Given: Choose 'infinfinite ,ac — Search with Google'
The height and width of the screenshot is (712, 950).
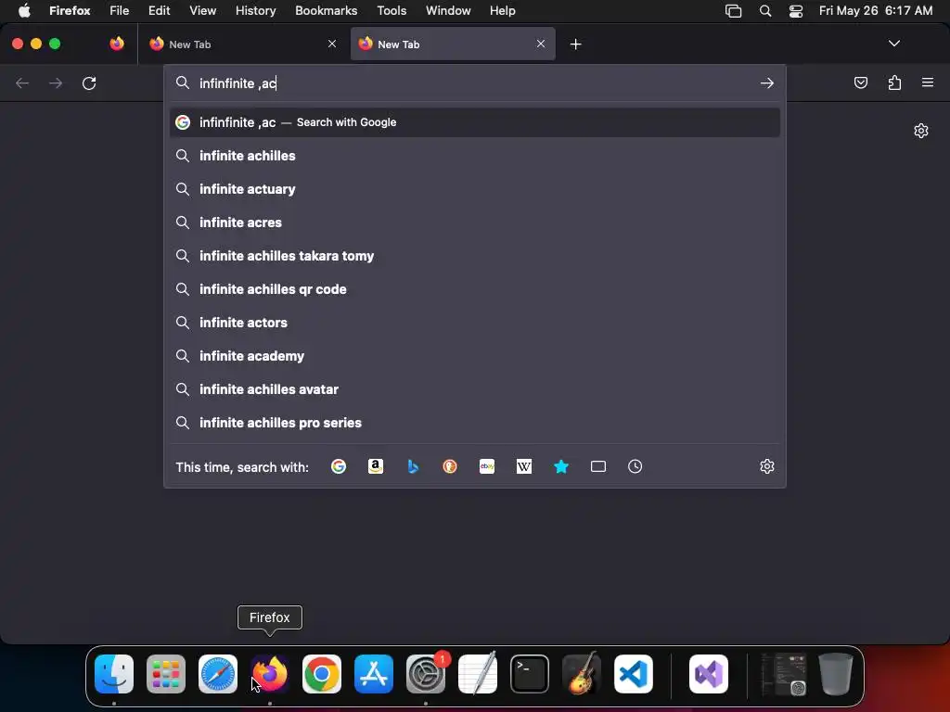Looking at the screenshot, I should pos(474,122).
